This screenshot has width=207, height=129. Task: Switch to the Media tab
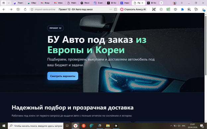(72, 3)
